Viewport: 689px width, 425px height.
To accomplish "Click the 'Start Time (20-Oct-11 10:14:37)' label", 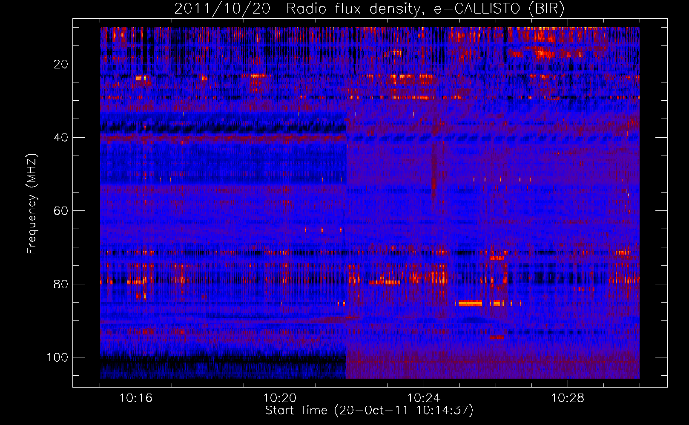I will coord(369,411).
